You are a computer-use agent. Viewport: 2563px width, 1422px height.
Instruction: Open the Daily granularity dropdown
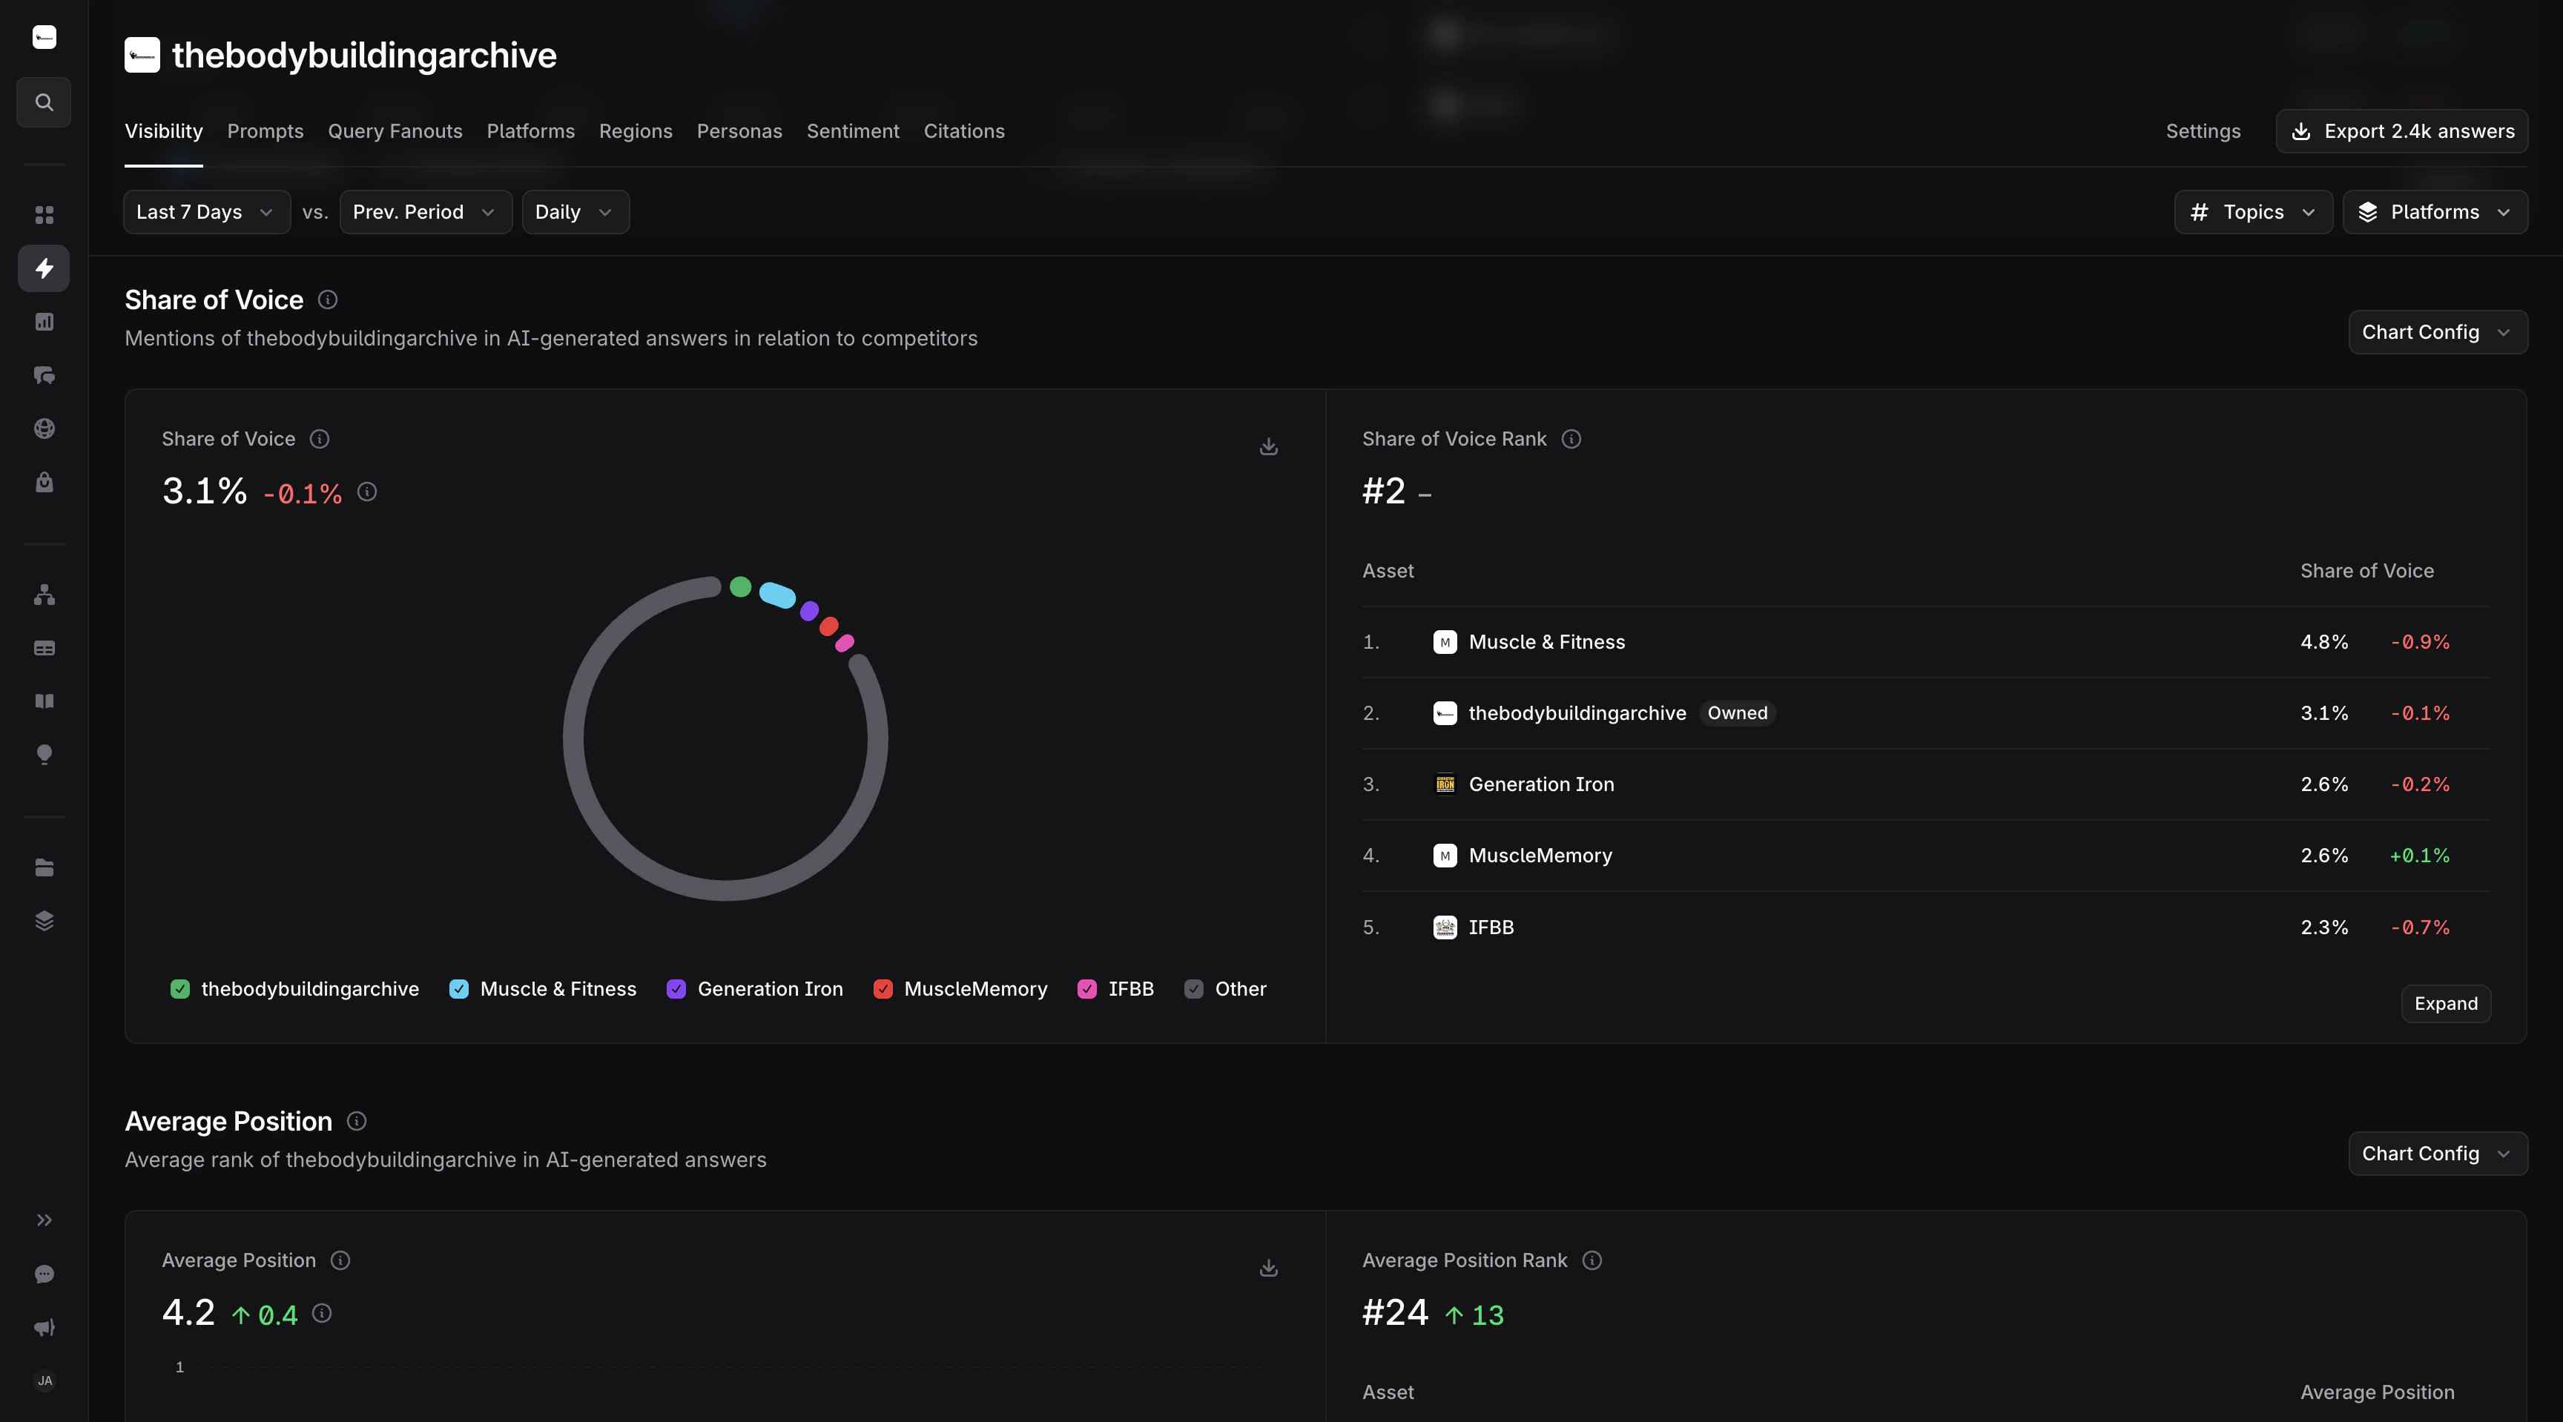[x=575, y=212]
